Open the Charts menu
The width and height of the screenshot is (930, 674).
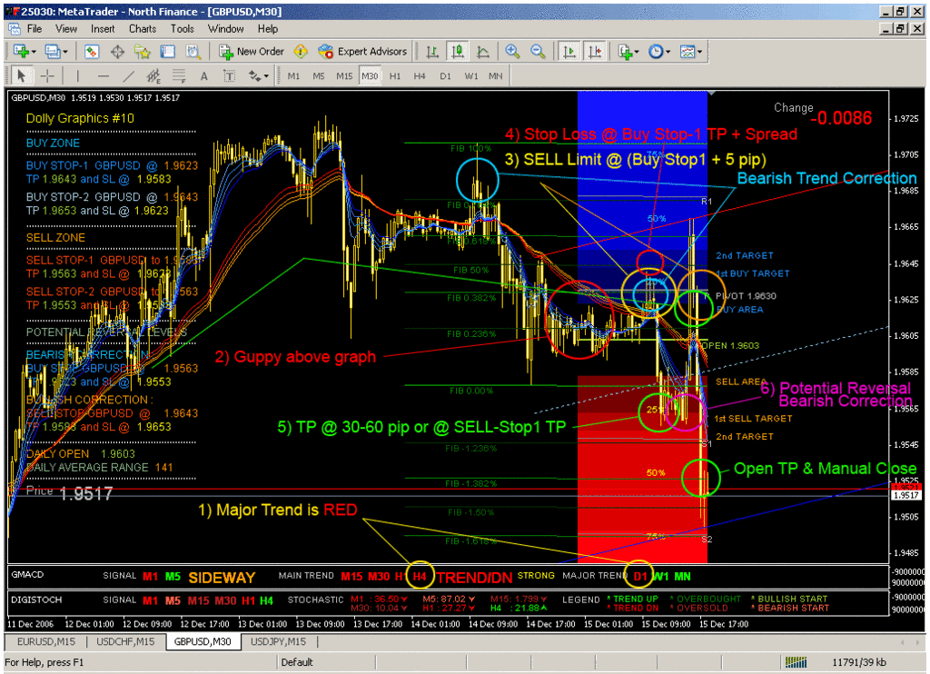143,28
